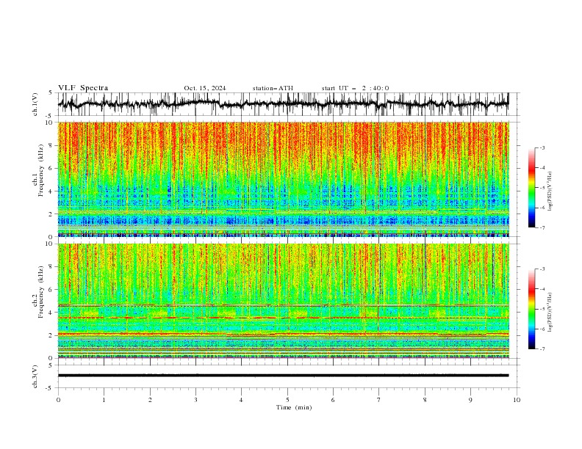Click the "Time (min)" axis label
The image size is (582, 449).
(x=294, y=407)
